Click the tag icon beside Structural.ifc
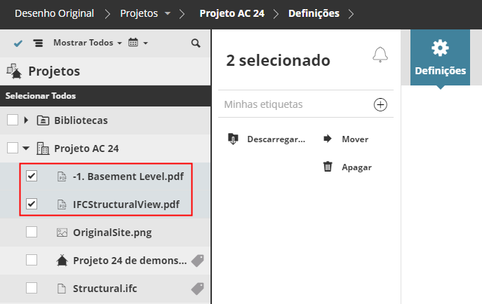The width and height of the screenshot is (482, 304). pyautogui.click(x=197, y=287)
